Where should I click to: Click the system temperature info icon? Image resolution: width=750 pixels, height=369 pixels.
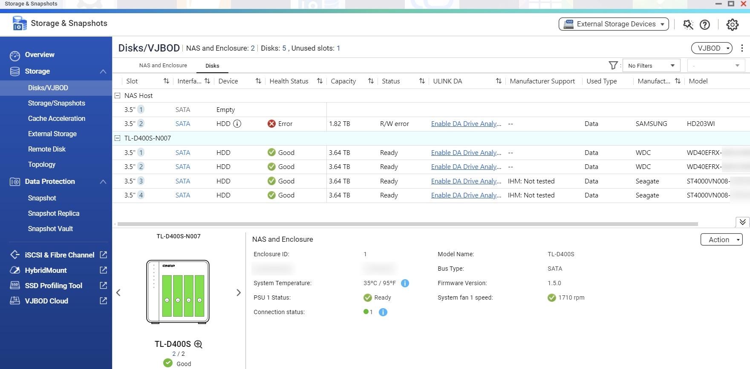(x=405, y=283)
